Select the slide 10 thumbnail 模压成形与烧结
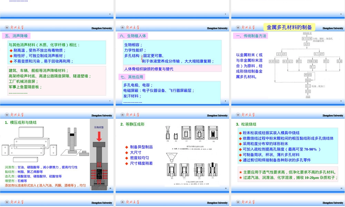 point(57,151)
